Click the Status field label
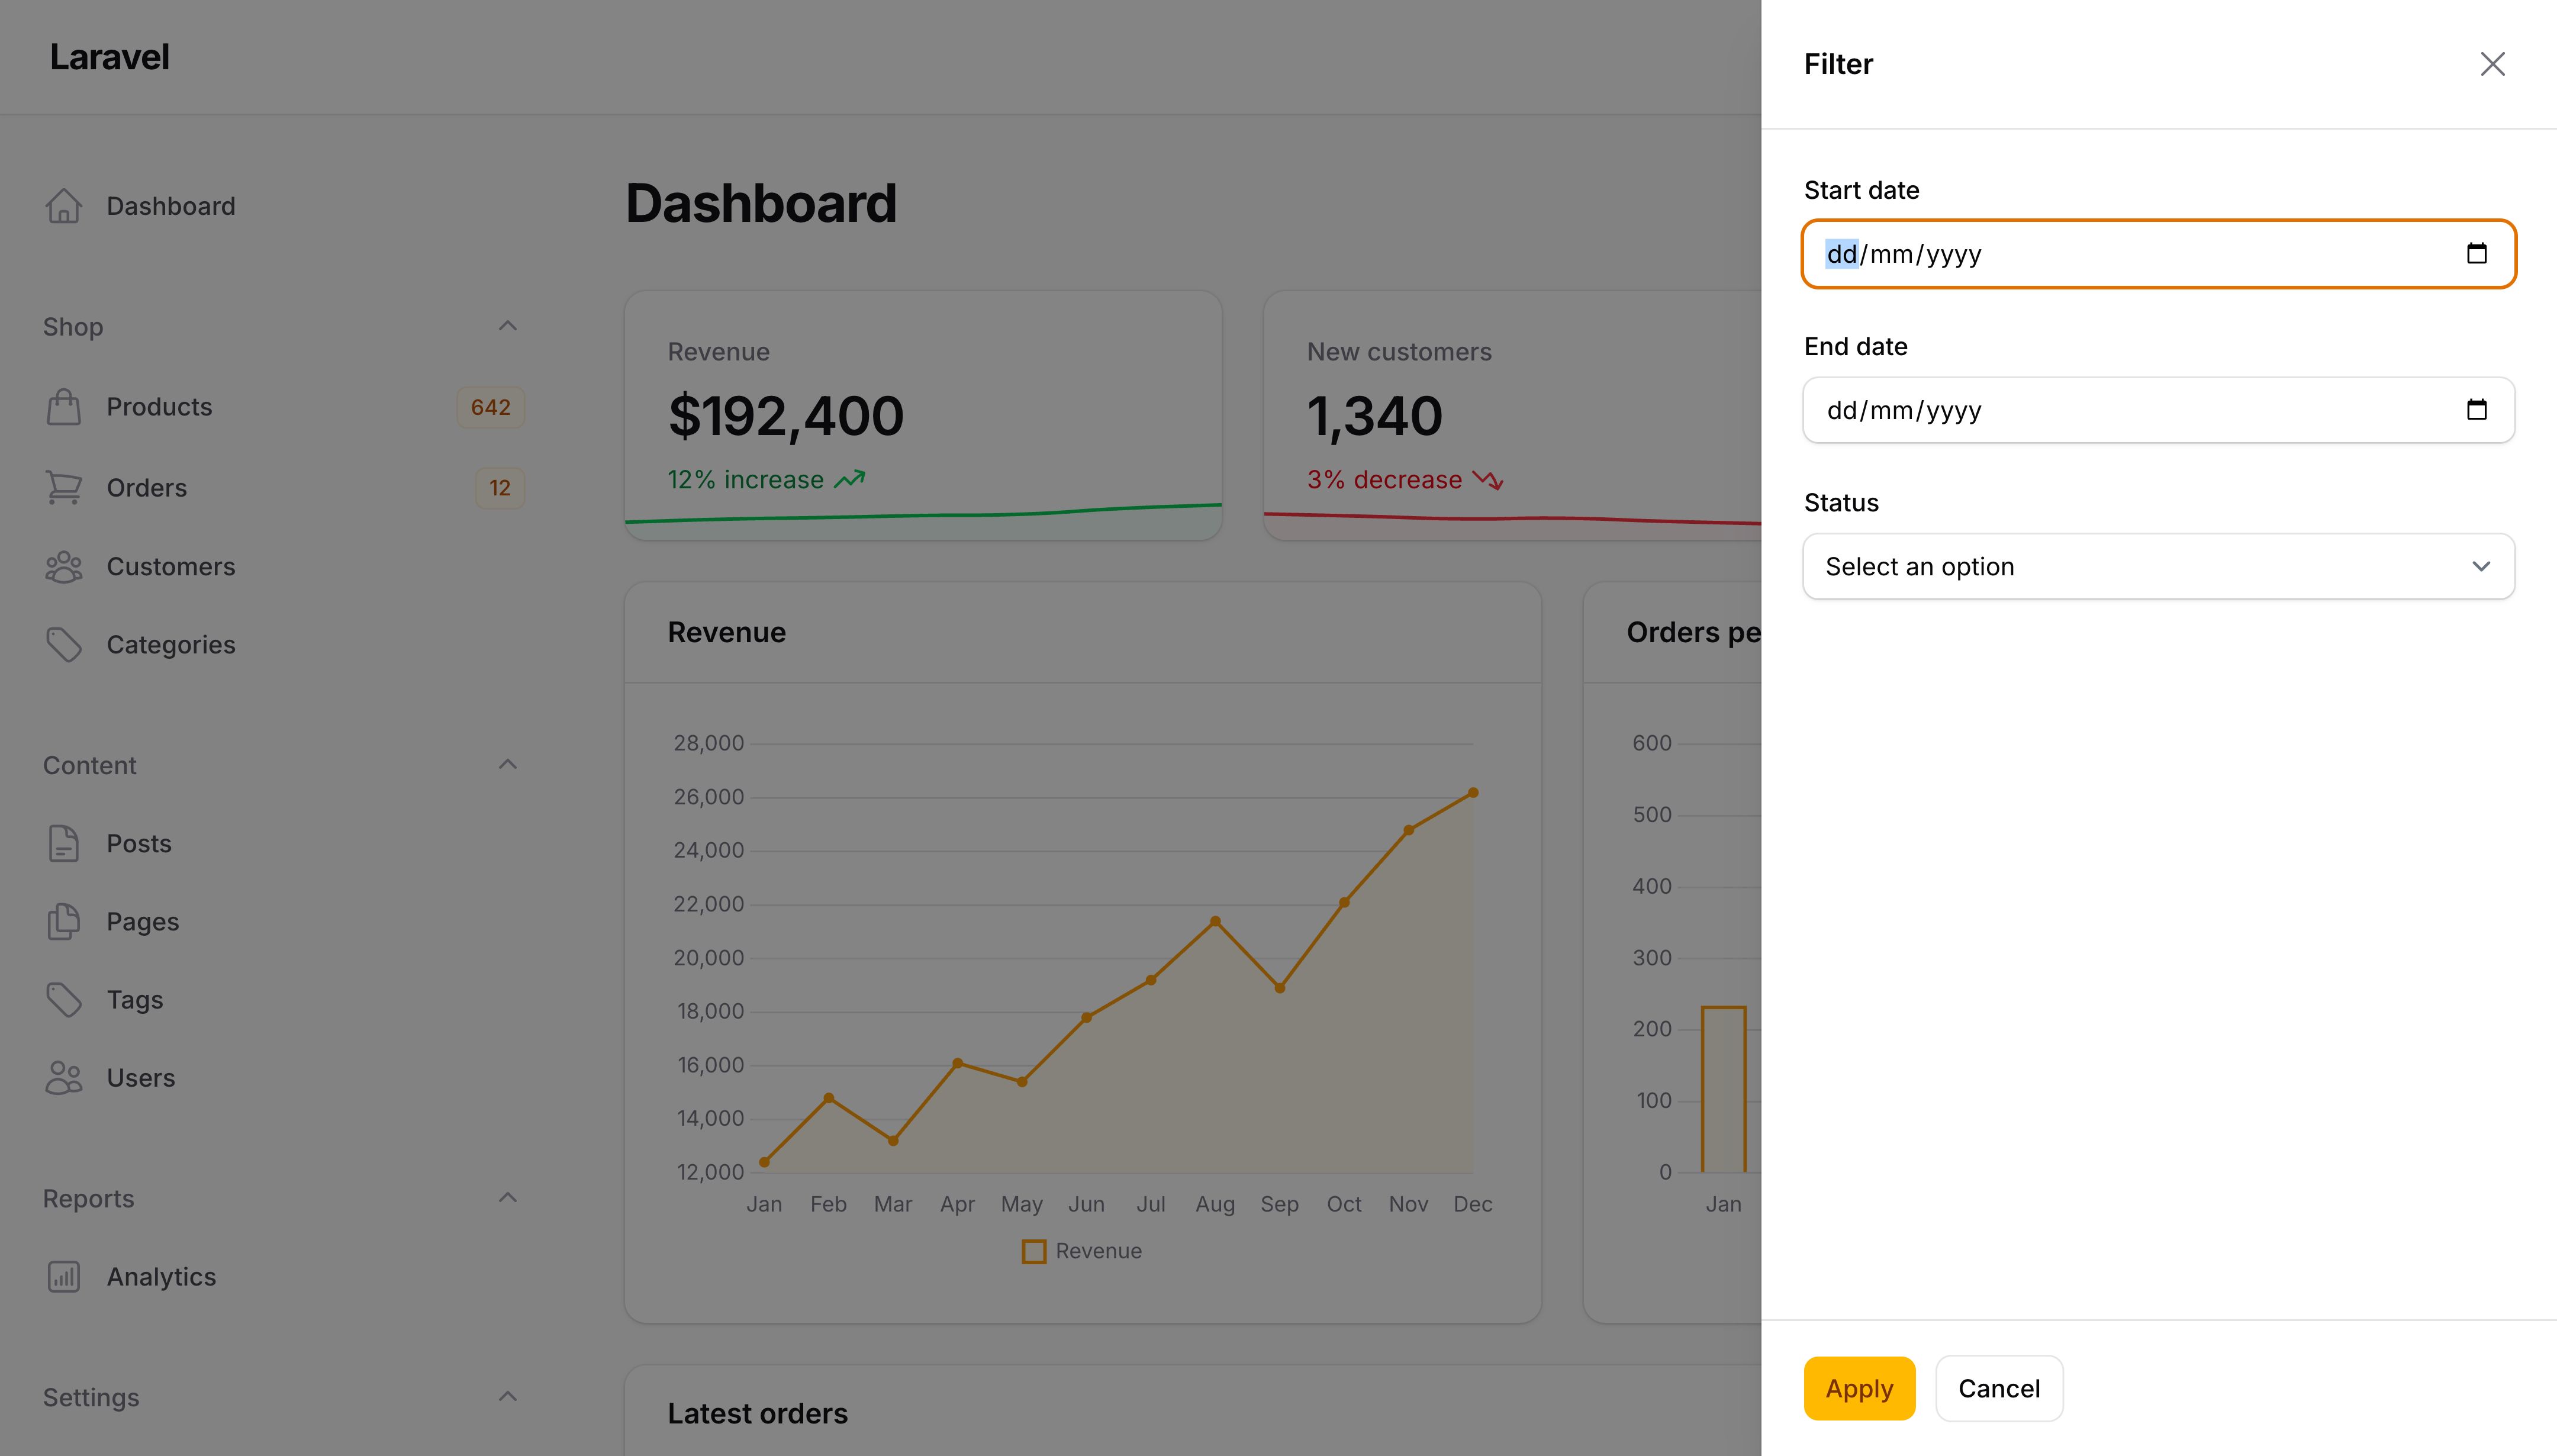The height and width of the screenshot is (1456, 2557). [1841, 503]
